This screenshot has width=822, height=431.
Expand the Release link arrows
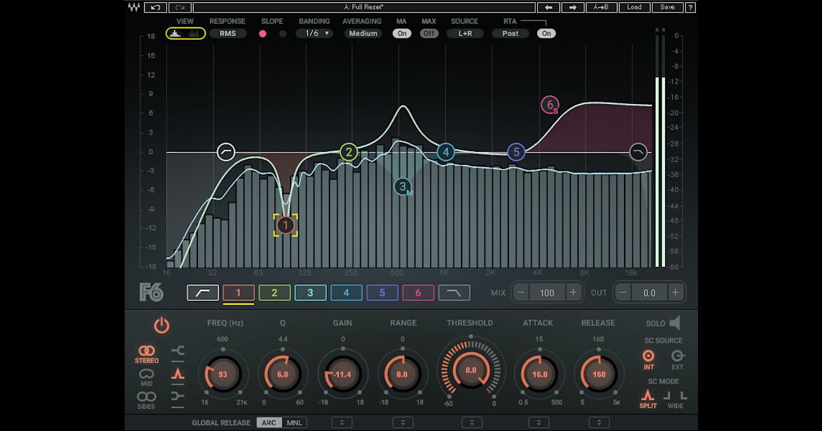tap(599, 423)
